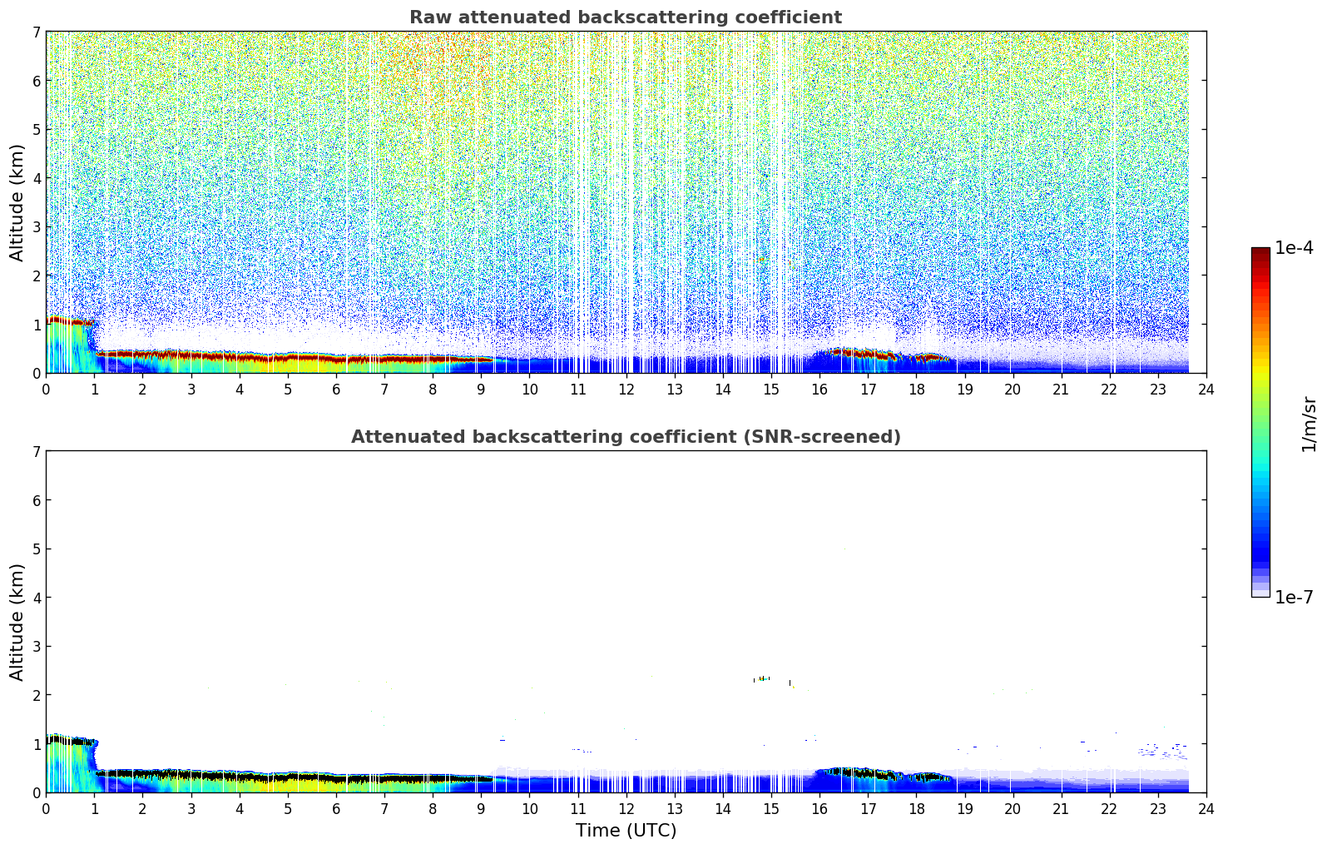Viewport: 1327px width, 849px height.
Task: Click the 7 km altitude tick on top plot
Action: coord(37,32)
